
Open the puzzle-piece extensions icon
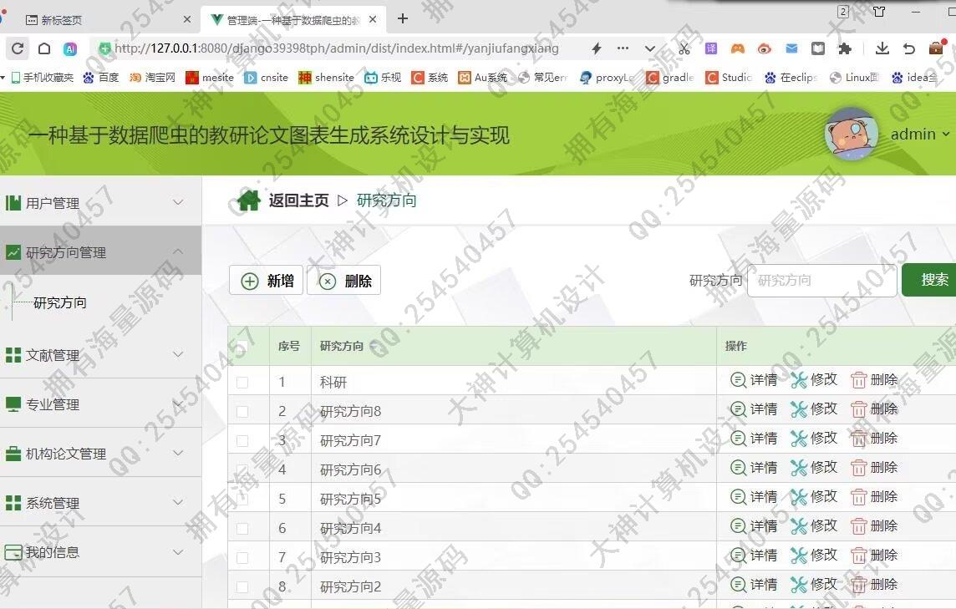tap(844, 48)
